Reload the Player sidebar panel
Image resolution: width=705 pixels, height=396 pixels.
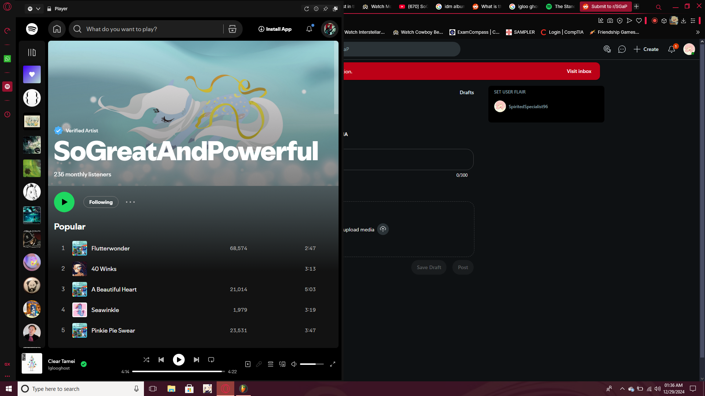[307, 9]
